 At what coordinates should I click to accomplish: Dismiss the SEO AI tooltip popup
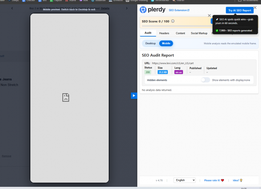[x=209, y=16]
